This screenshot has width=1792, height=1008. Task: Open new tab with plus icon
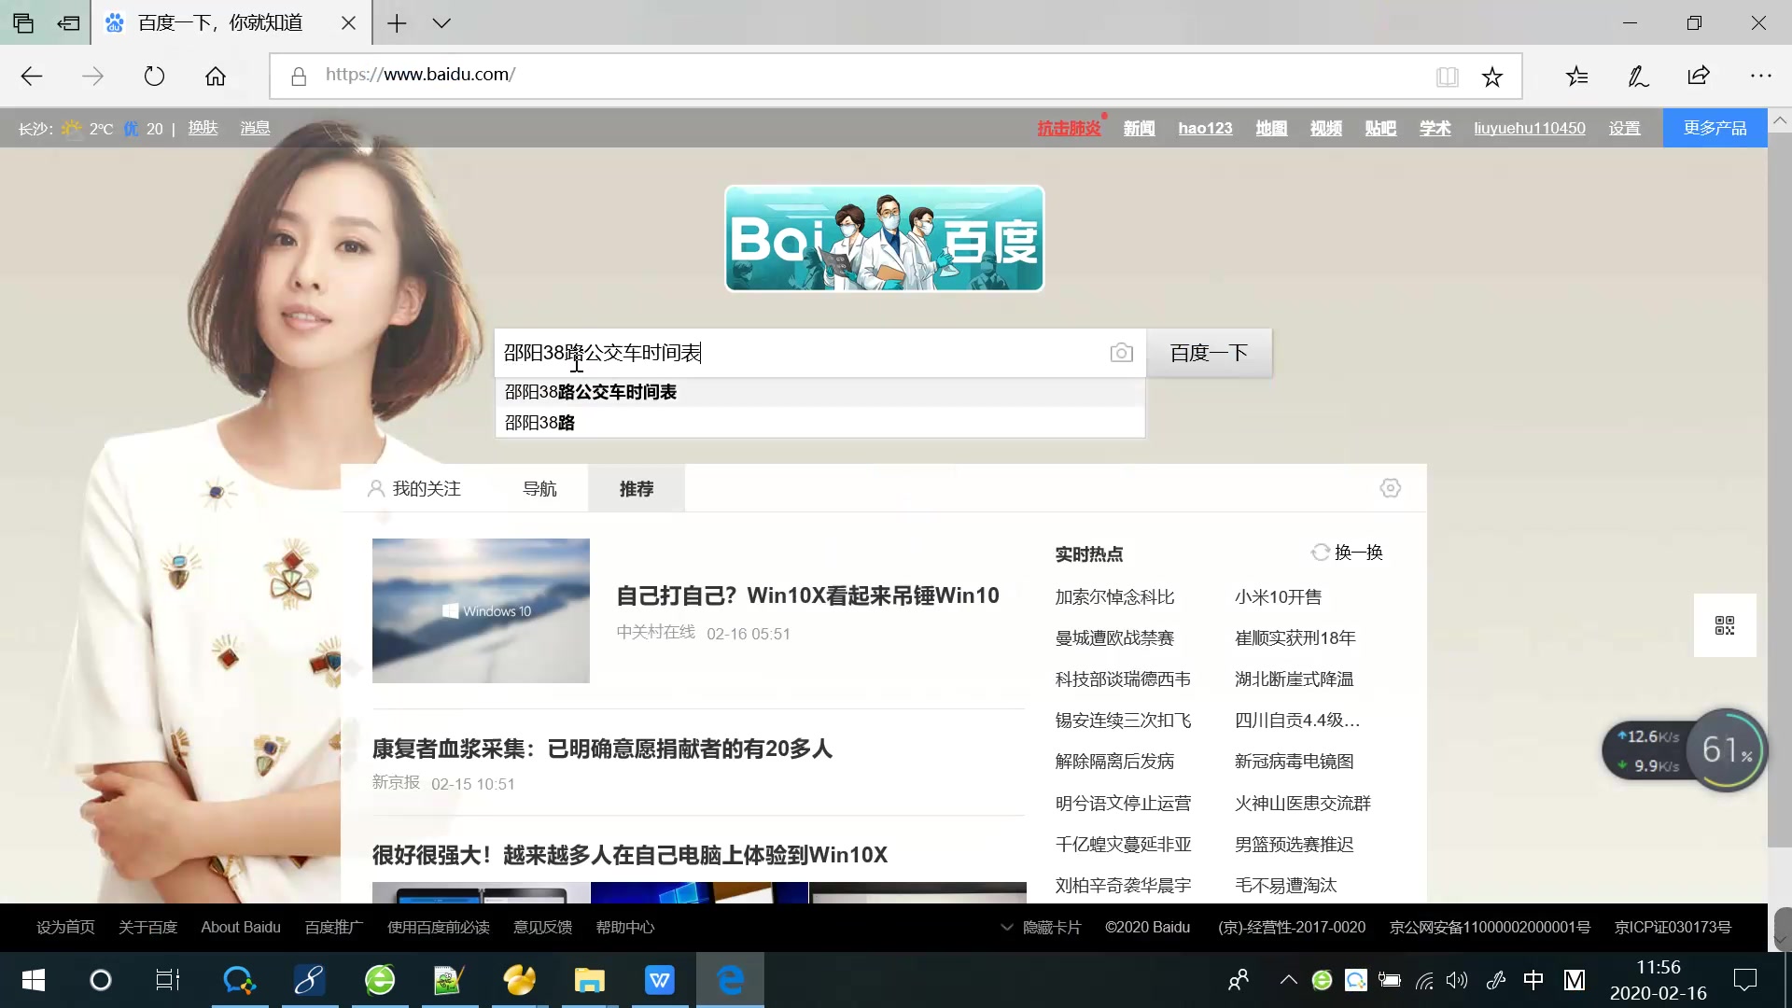coord(397,23)
